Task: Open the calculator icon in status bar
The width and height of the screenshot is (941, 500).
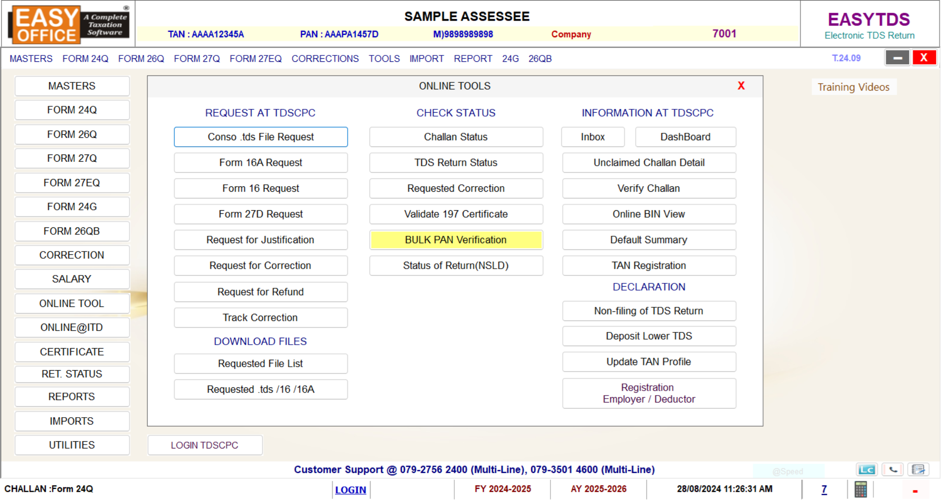Action: tap(860, 489)
